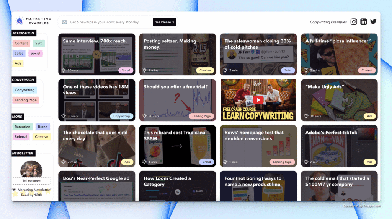This screenshot has width=392, height=219.
Task: Open 'Four (not boring) ways' naming card
Action: click(x=258, y=186)
